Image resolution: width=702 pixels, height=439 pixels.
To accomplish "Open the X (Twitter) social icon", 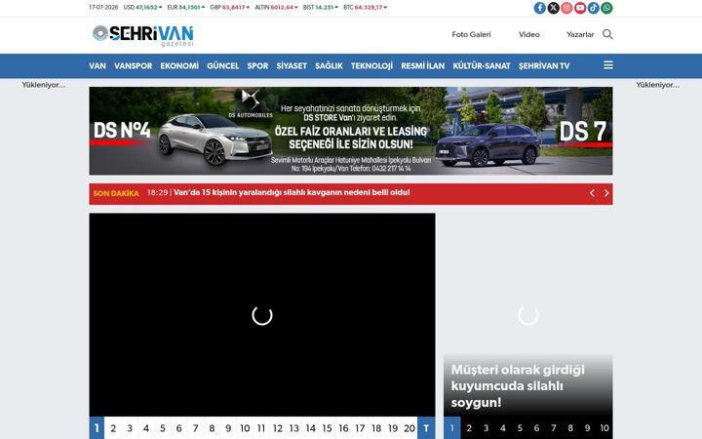I will (x=553, y=8).
